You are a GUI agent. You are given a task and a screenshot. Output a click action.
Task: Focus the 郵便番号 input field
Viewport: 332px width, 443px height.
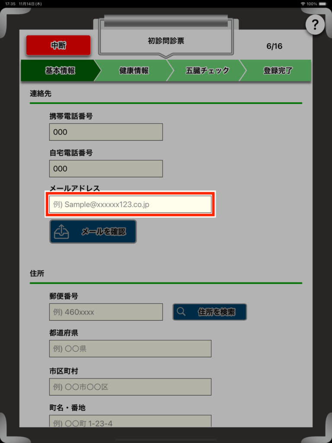click(x=106, y=312)
